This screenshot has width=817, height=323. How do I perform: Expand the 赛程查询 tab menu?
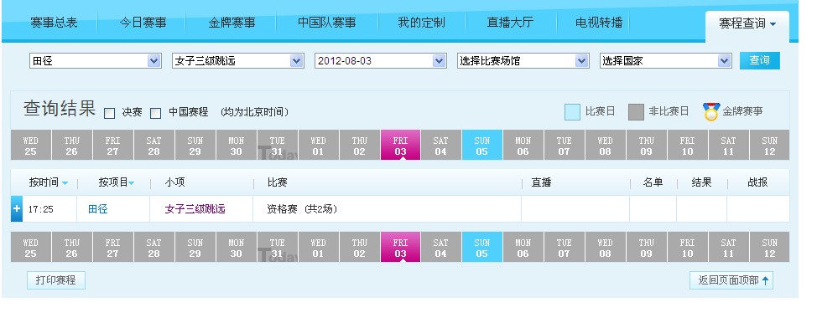747,24
